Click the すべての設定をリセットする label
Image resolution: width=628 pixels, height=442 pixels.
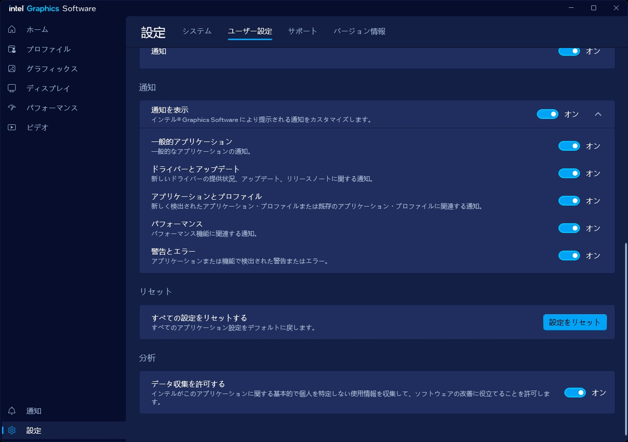(199, 318)
